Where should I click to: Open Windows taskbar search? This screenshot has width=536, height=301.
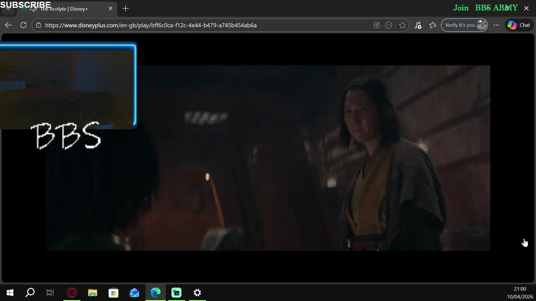click(x=30, y=293)
